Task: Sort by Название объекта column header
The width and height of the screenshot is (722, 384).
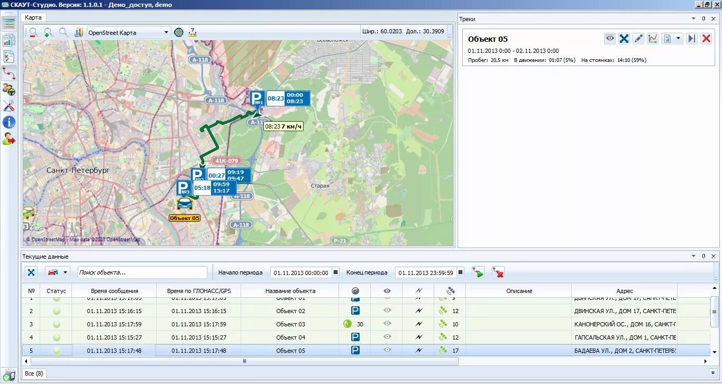Action: point(290,290)
